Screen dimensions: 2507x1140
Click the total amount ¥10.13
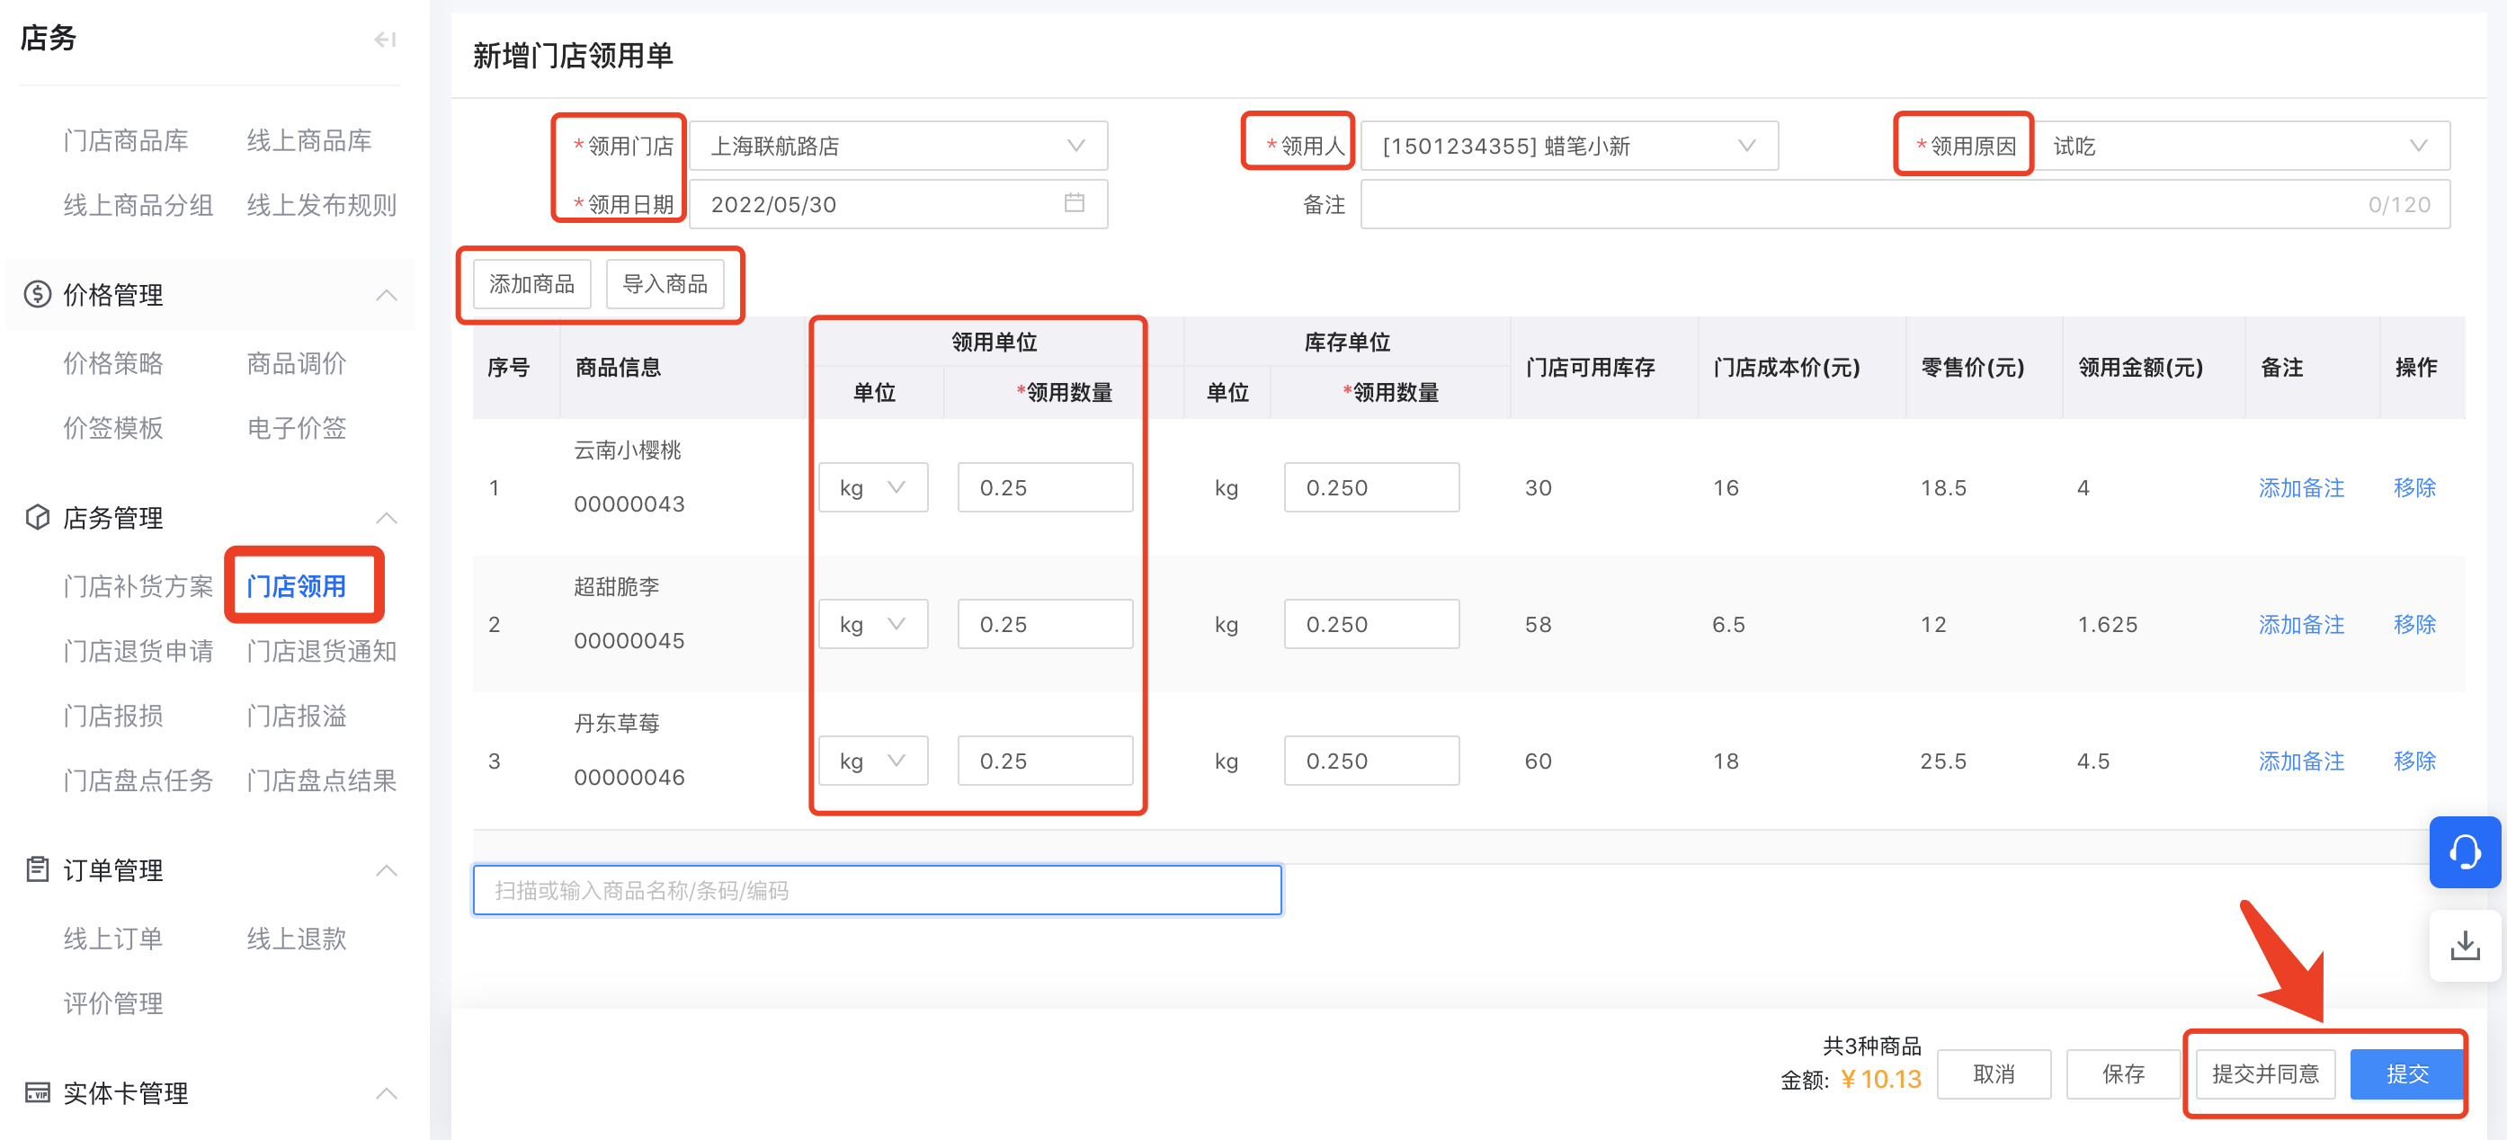click(x=1880, y=1080)
